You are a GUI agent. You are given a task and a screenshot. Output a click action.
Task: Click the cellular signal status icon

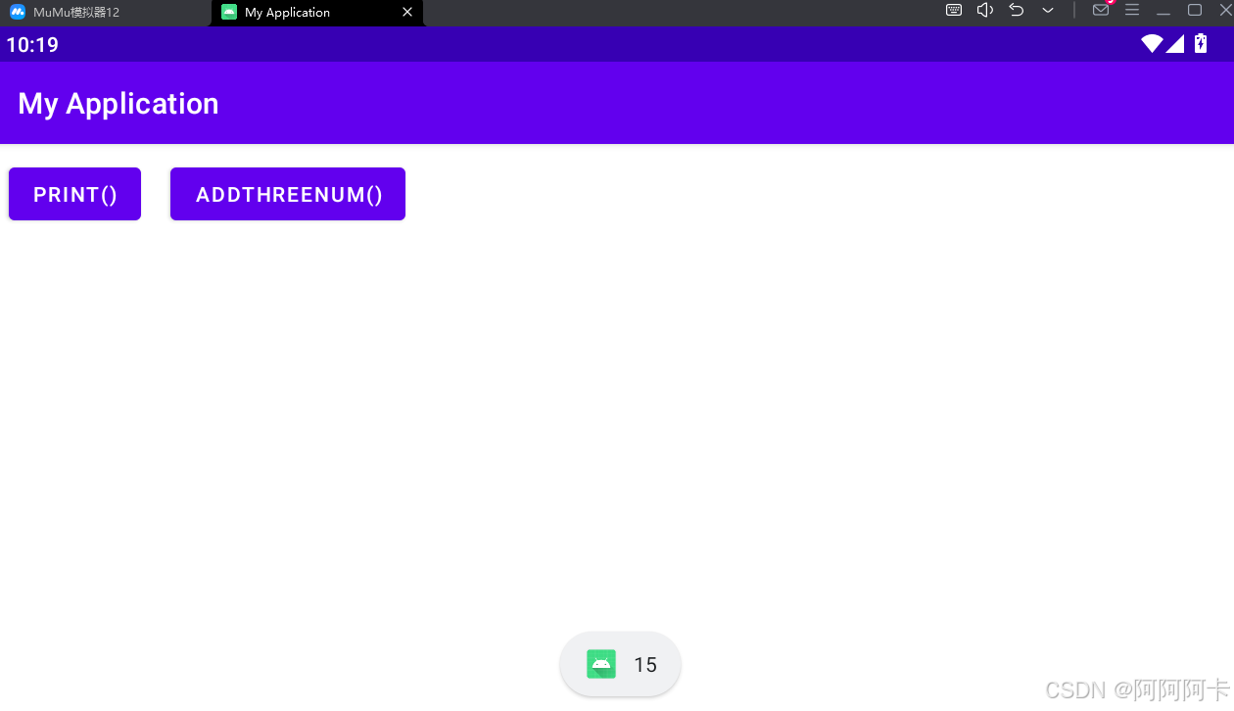1175,43
